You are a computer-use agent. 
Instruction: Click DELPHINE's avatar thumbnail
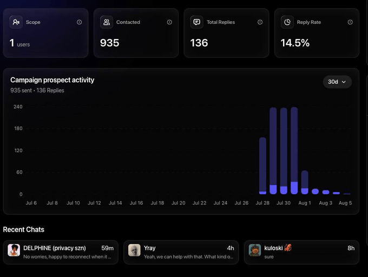(14, 250)
